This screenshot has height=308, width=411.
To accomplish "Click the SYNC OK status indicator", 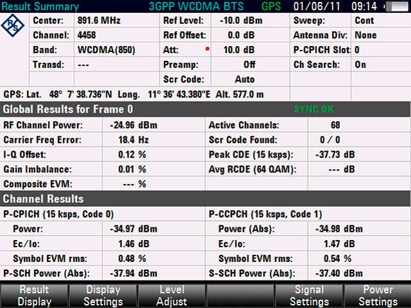I will pos(314,109).
